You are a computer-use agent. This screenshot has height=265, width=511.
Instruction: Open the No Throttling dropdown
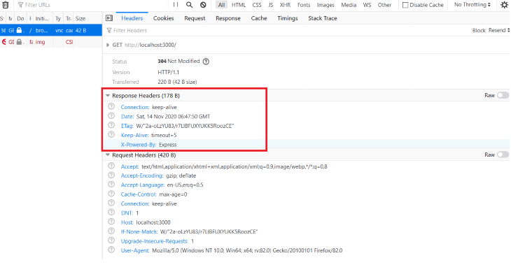pyautogui.click(x=472, y=5)
